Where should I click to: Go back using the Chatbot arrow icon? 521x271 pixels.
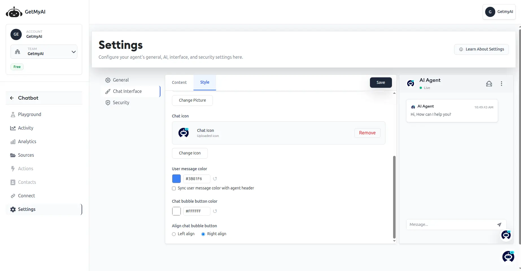(x=12, y=98)
